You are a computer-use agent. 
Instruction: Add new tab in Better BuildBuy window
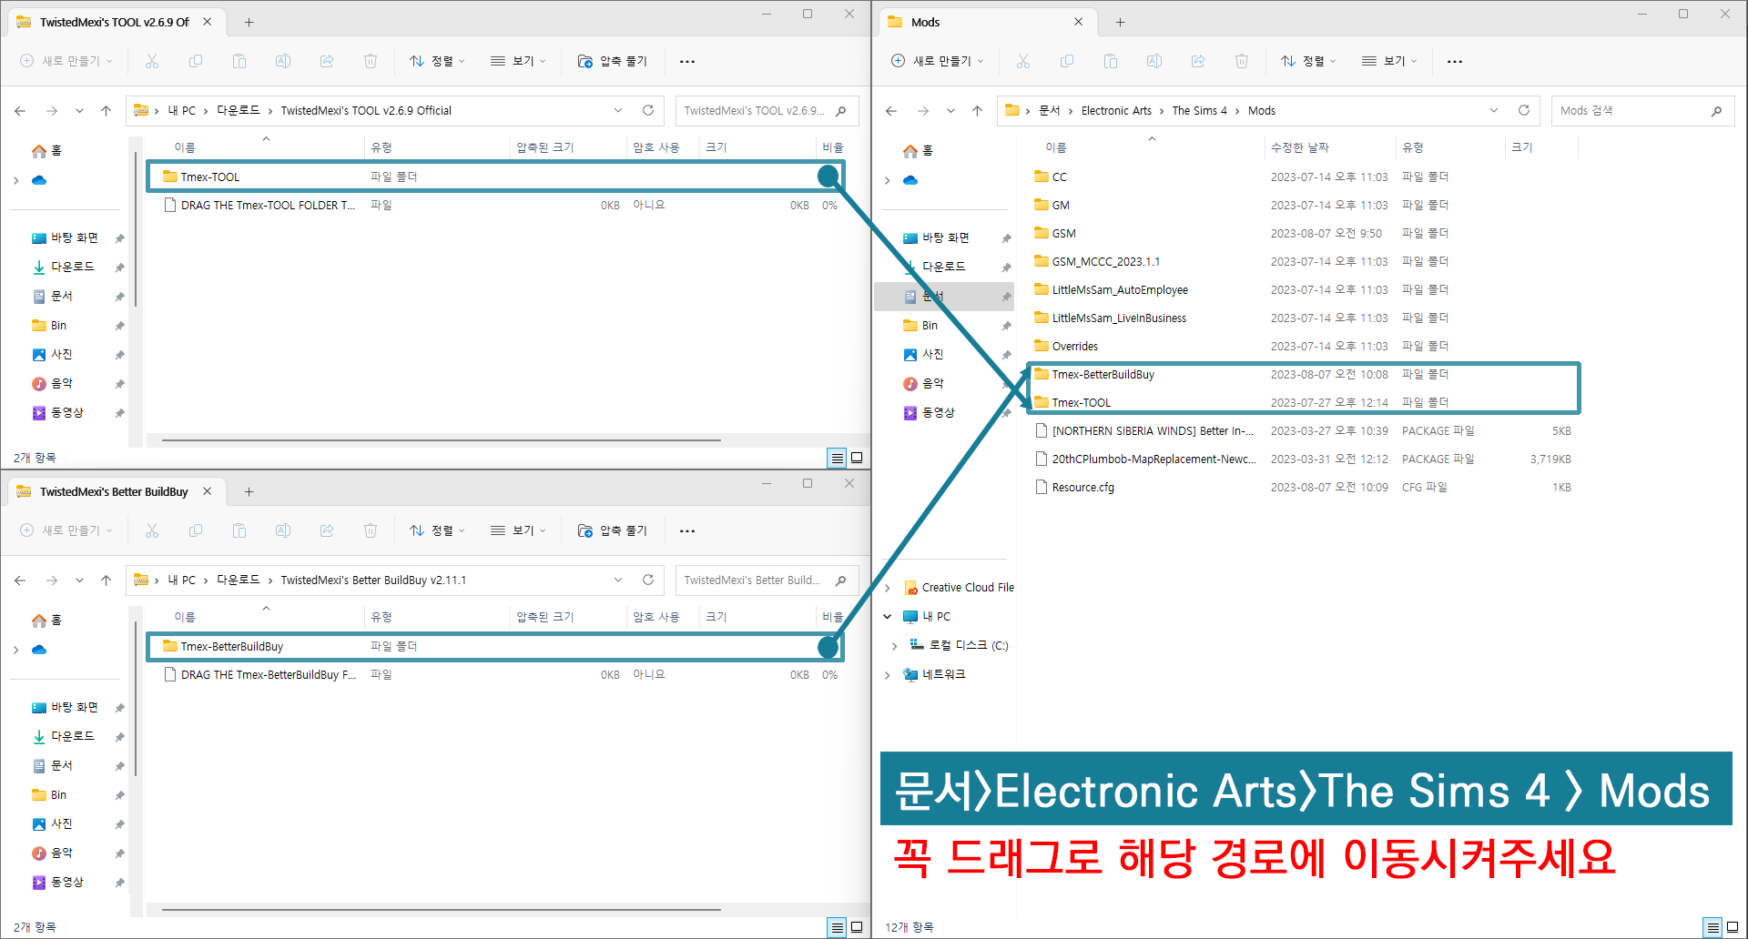tap(249, 491)
